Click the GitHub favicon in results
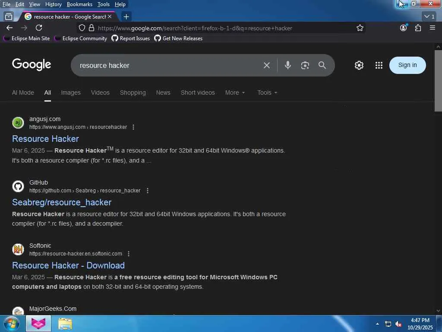Viewport: 442px width, 332px height. pos(18,186)
